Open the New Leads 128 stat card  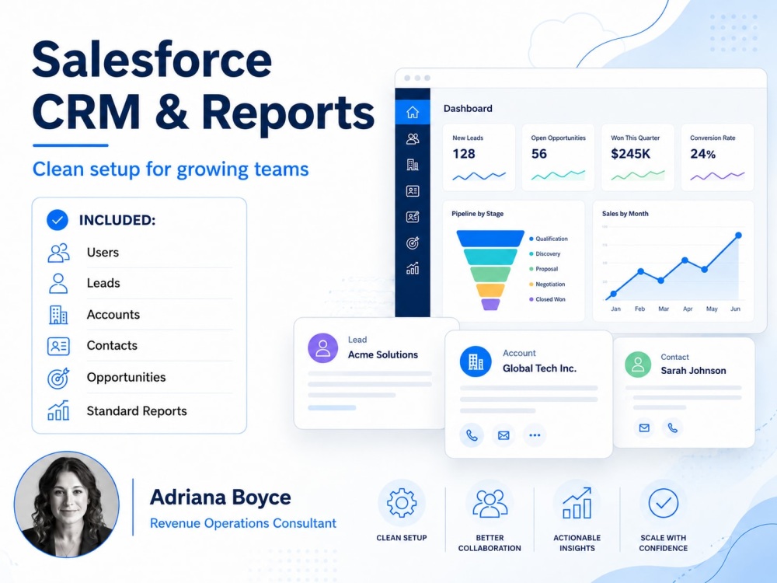tap(479, 157)
